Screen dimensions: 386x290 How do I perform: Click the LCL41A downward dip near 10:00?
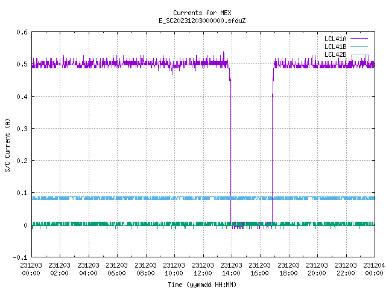coord(172,71)
